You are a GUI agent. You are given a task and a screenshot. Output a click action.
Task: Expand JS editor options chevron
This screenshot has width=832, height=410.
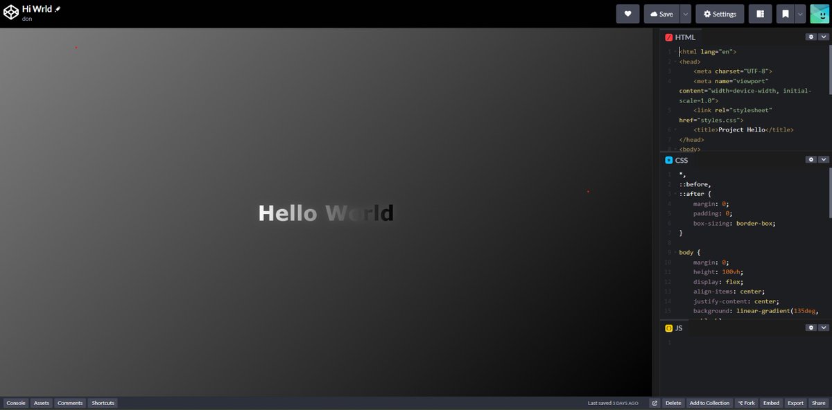click(x=824, y=328)
